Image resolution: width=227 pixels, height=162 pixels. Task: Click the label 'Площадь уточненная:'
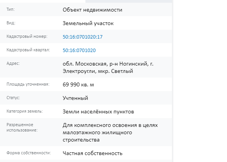tap(28, 84)
